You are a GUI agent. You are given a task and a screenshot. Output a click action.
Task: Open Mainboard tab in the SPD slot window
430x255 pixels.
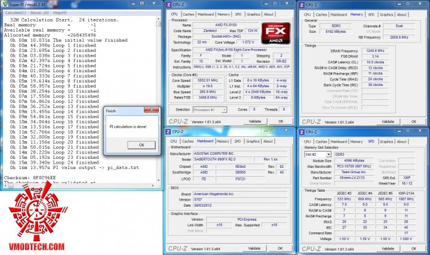pos(339,142)
